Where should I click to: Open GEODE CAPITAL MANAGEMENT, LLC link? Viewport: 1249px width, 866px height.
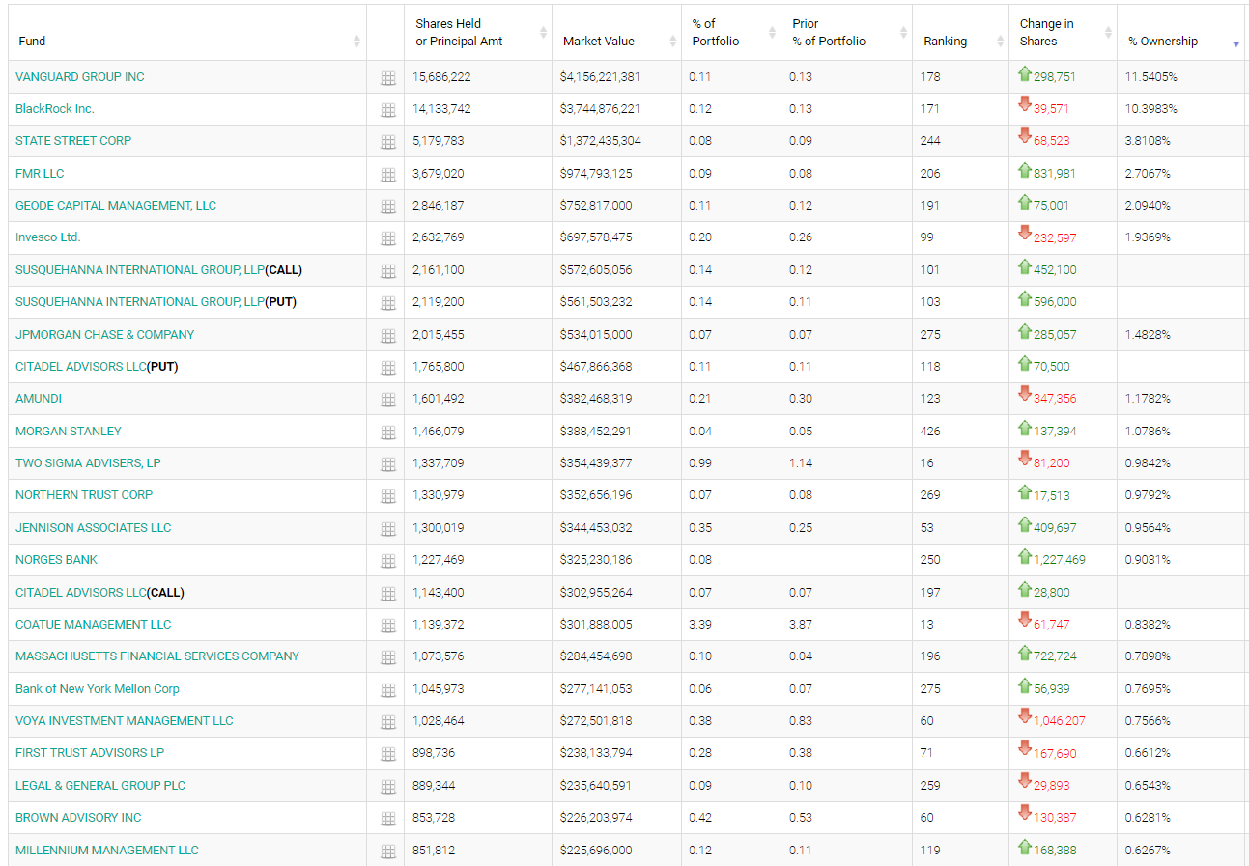[x=116, y=206]
